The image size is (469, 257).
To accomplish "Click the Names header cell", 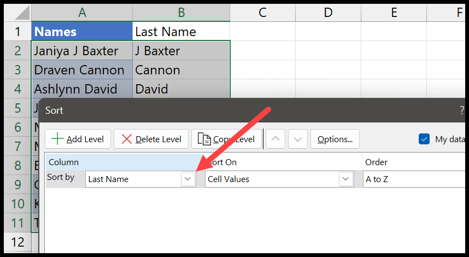I will (x=82, y=31).
